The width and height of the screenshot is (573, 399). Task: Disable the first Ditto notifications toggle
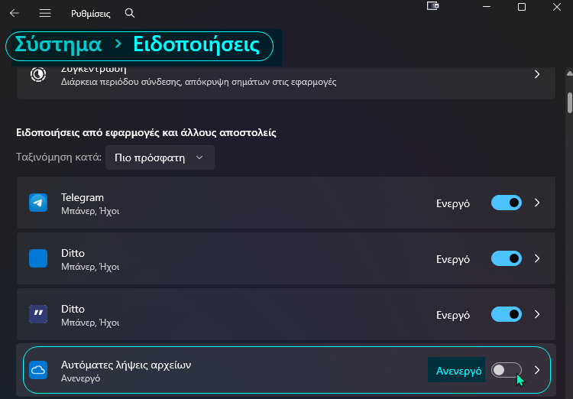506,258
